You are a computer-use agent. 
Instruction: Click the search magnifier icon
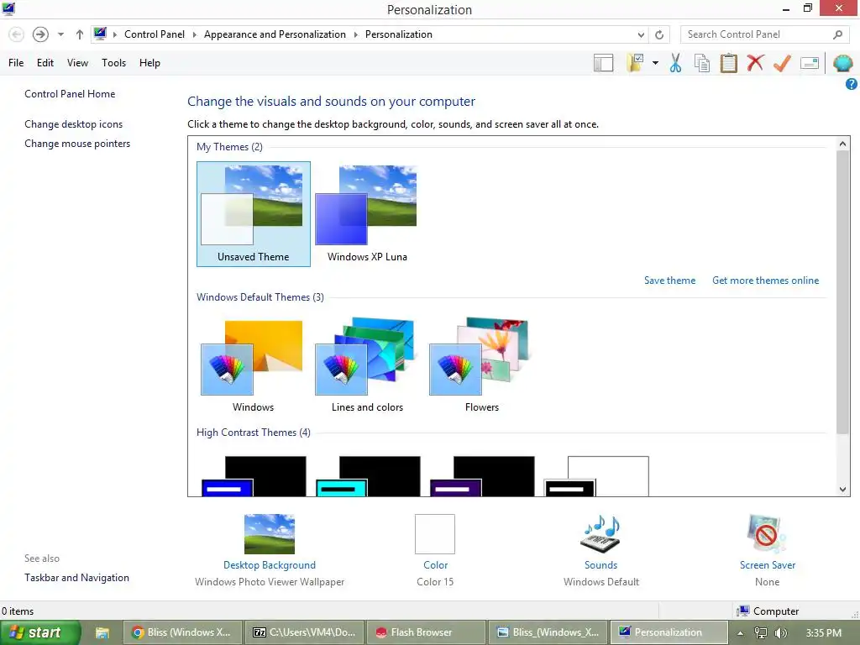coord(837,34)
